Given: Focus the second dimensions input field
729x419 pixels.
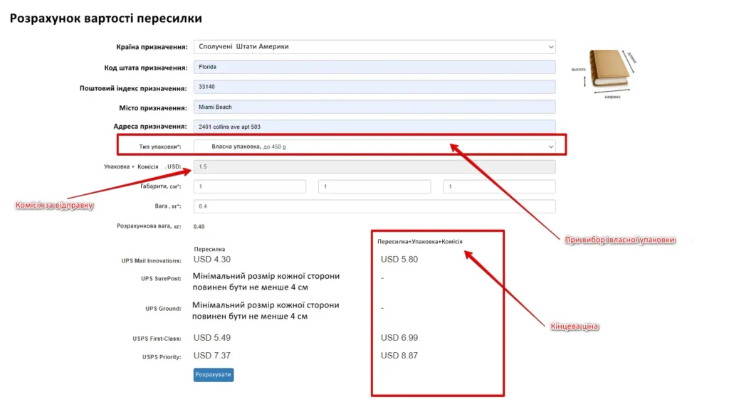Looking at the screenshot, I should click(374, 186).
